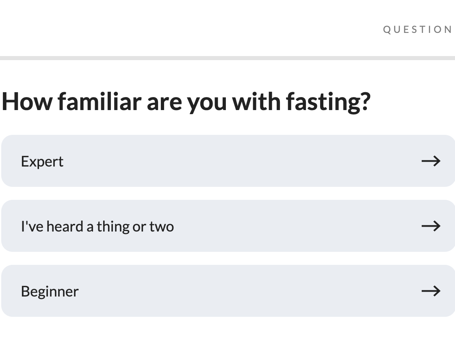The image size is (455, 355).
Task: Click the quiz progress bar
Action: 227,58
